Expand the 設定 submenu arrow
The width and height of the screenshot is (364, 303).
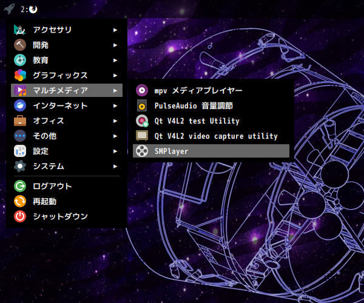115,151
